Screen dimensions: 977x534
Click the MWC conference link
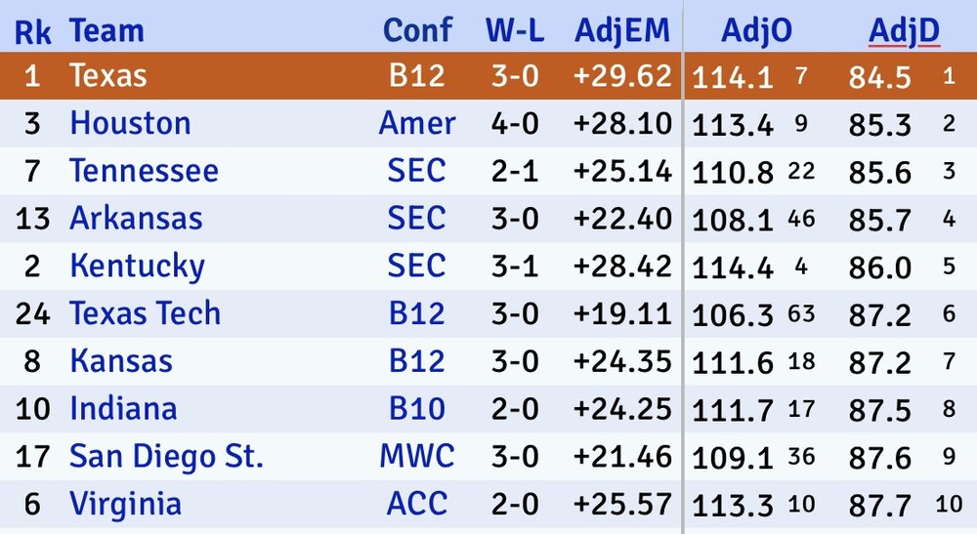417,456
